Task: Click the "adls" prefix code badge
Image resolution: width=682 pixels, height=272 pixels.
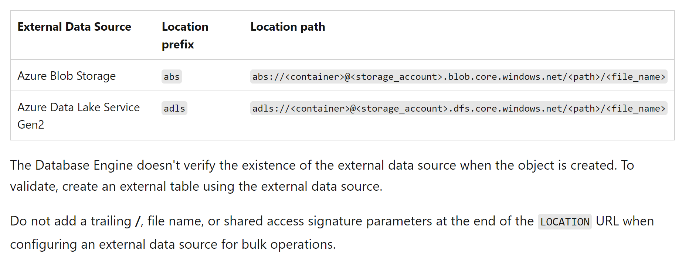Action: (x=174, y=108)
